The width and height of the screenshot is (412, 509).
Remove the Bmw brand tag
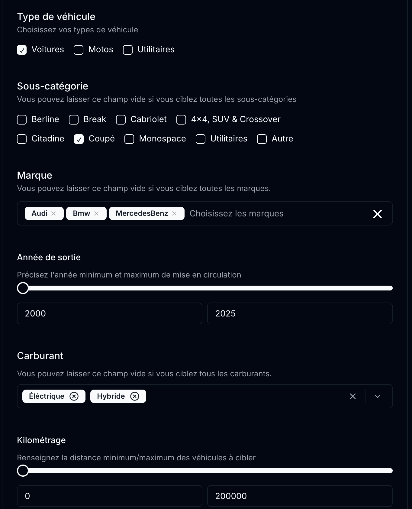click(x=97, y=213)
